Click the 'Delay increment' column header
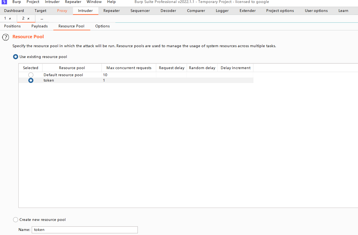This screenshot has width=358, height=235. 236,68
